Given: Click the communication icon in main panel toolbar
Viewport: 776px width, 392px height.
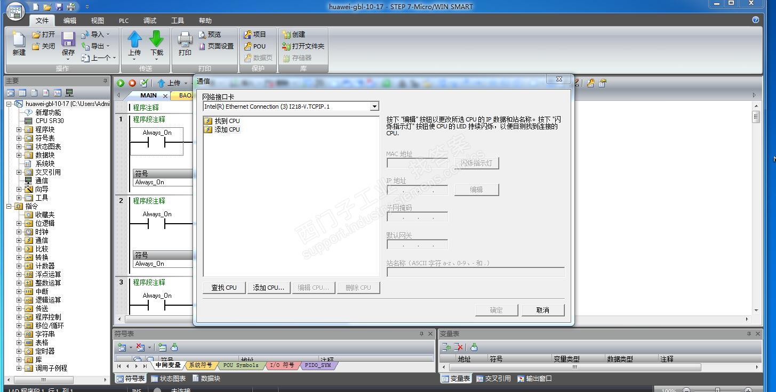Looking at the screenshot, I should tap(69, 93).
